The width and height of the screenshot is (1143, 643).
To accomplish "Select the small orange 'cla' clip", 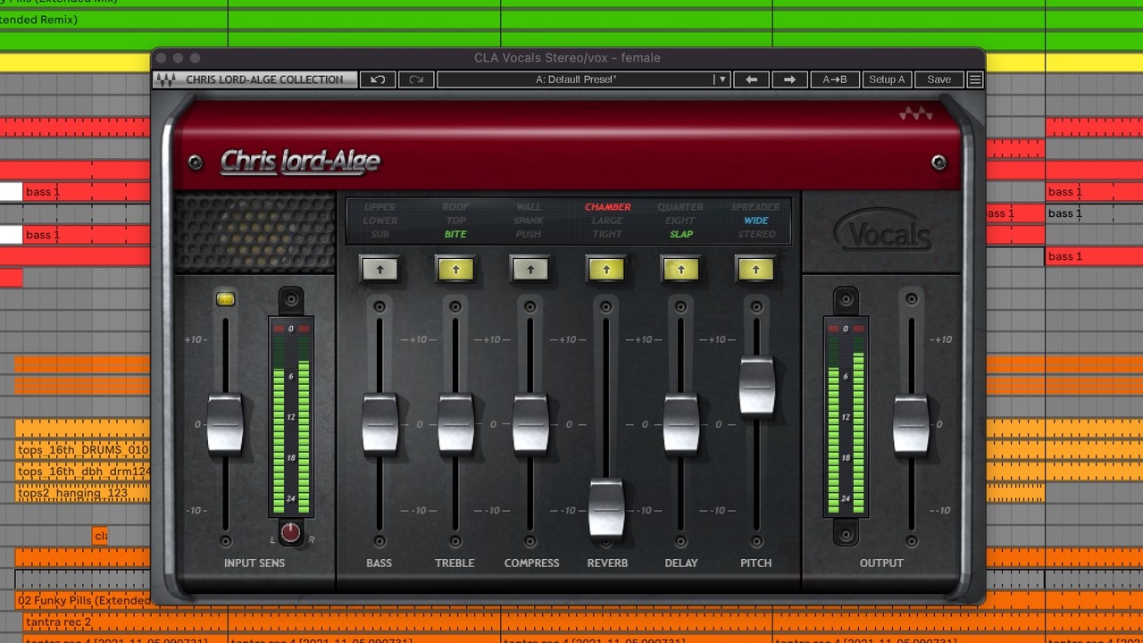I will tap(100, 536).
